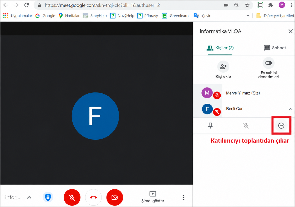Pin Benli Can to the screen
The image size is (295, 207).
210,125
